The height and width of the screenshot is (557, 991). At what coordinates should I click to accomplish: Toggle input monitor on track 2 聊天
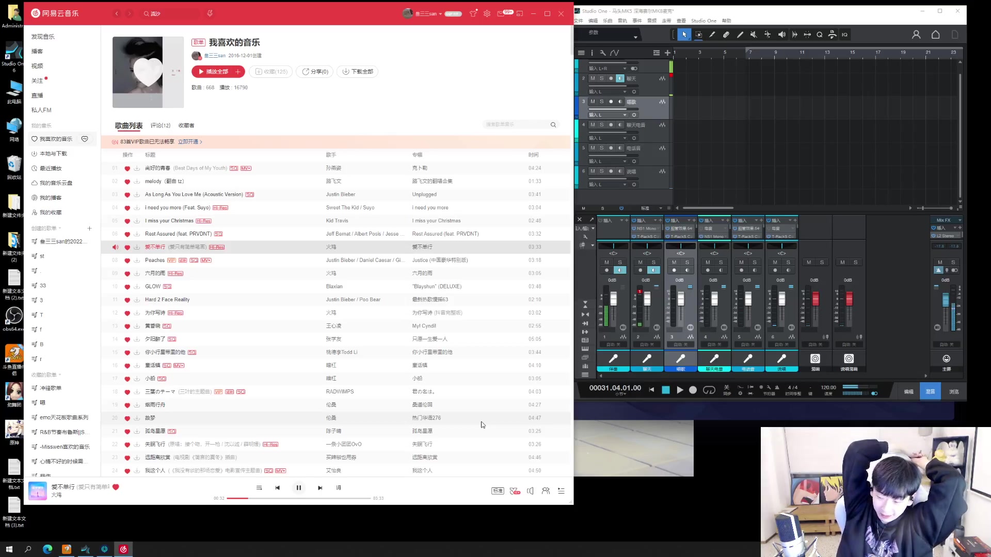coord(620,78)
